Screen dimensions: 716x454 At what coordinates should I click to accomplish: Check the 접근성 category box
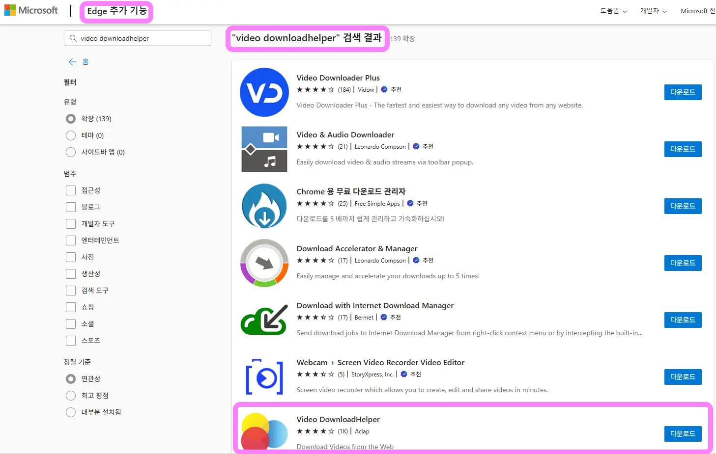tap(71, 190)
